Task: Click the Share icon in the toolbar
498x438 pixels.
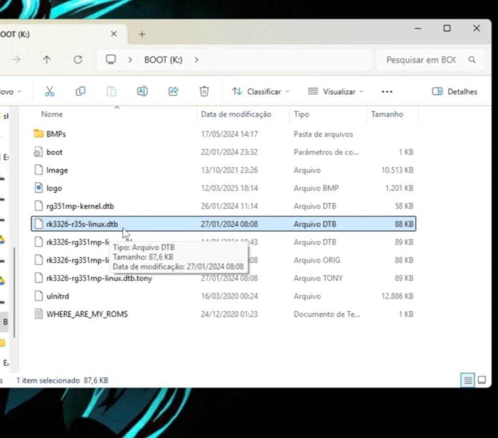Action: point(173,91)
